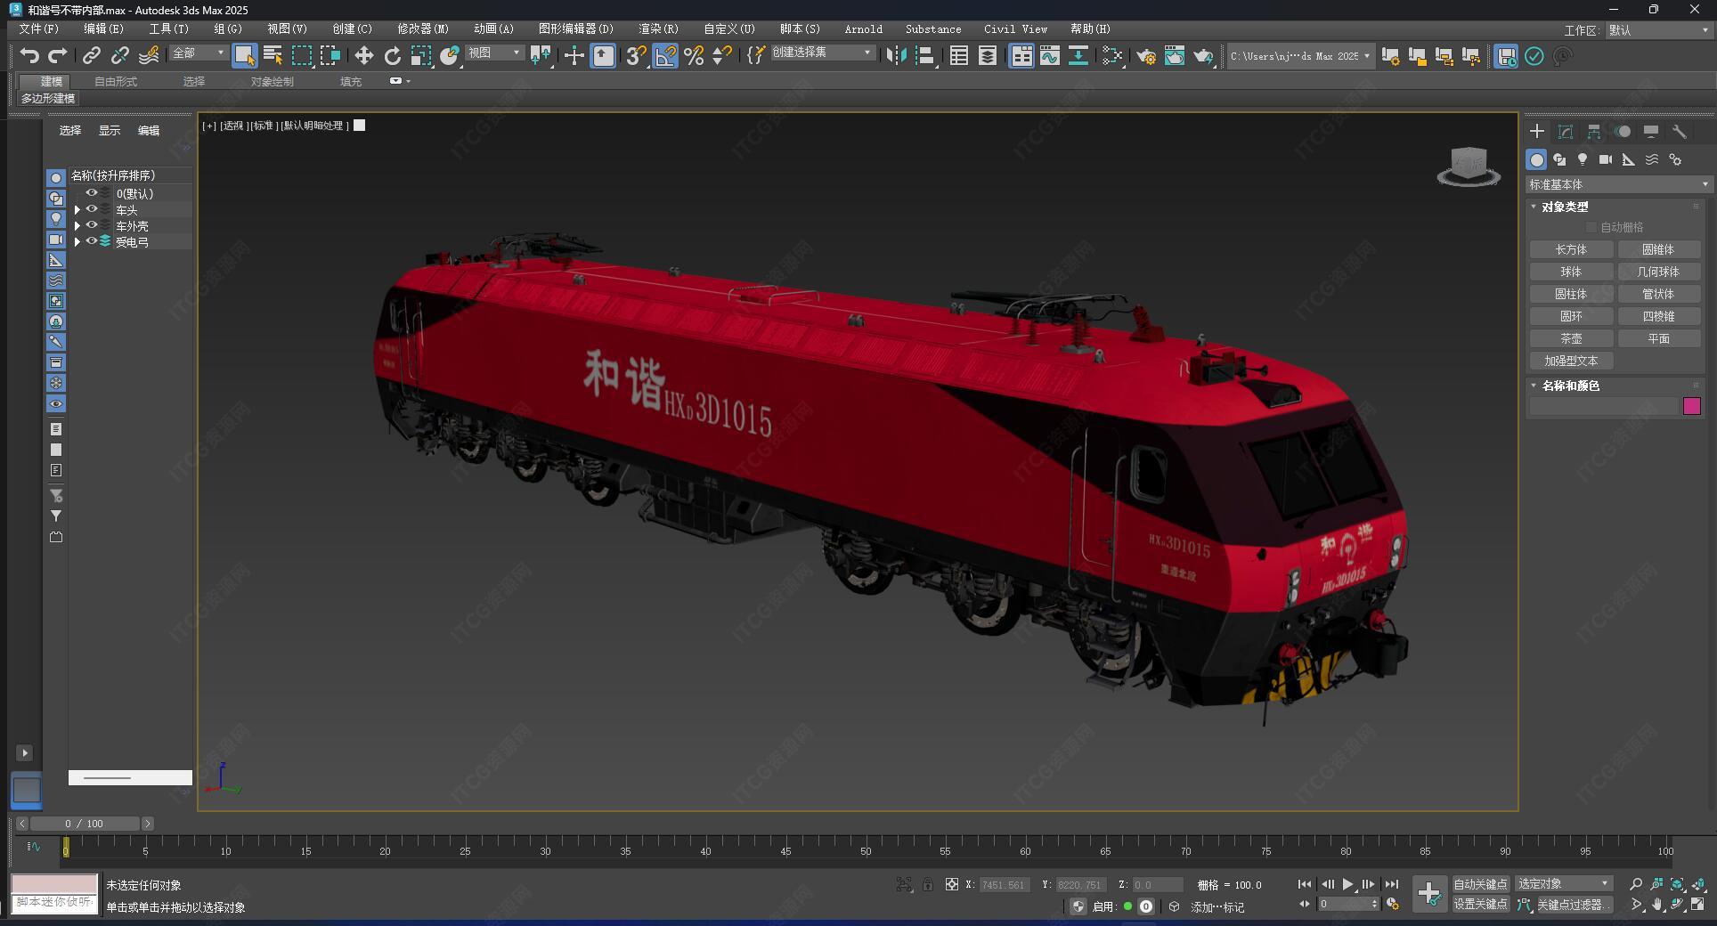Click the Mirror tool icon

coord(896,56)
